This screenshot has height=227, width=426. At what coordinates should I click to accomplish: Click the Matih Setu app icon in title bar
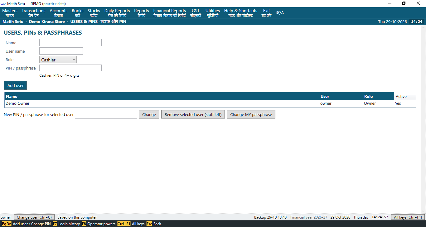pyautogui.click(x=3, y=3)
